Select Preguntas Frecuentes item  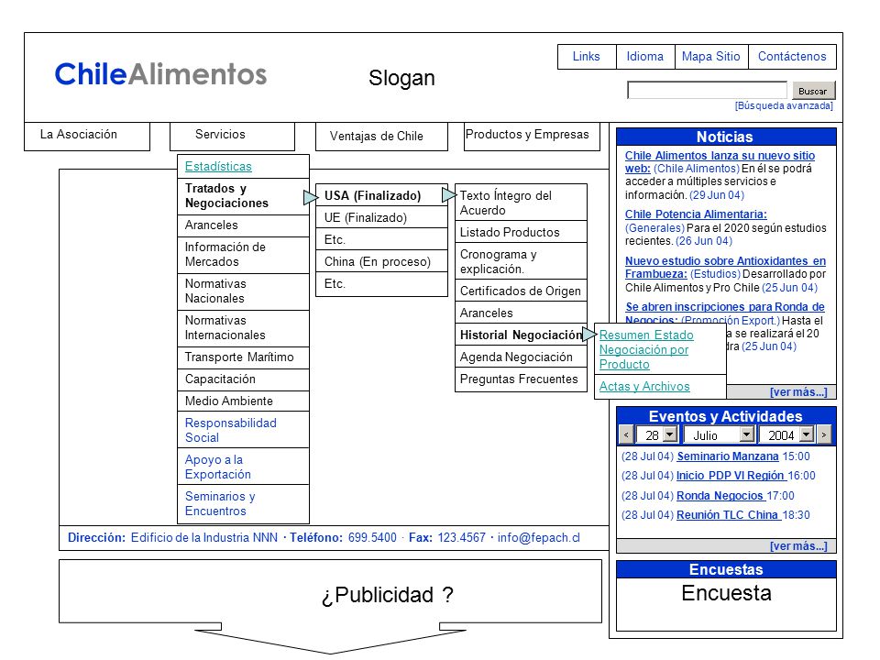coord(521,379)
